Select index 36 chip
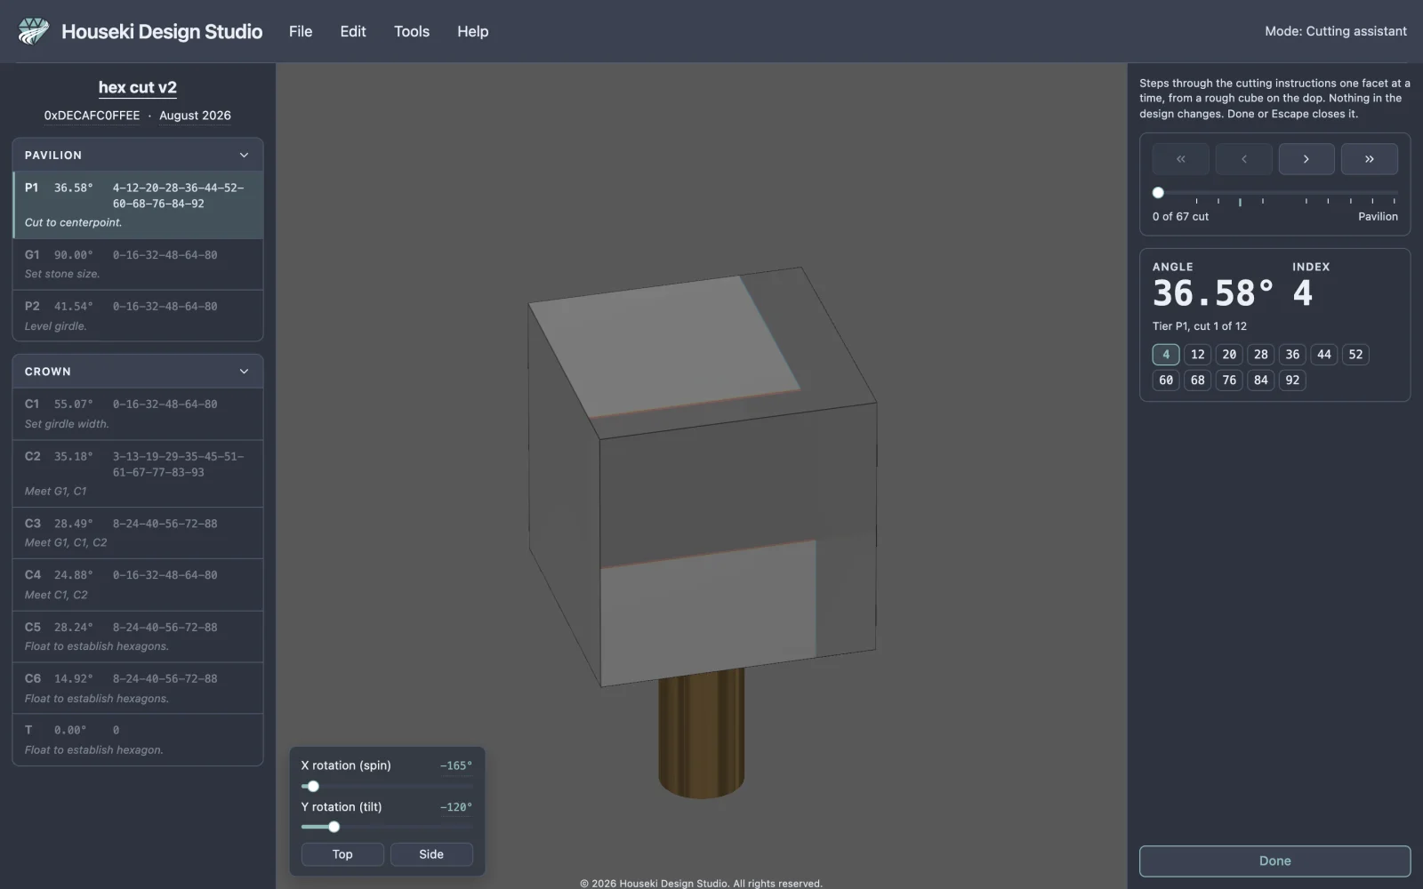 (1292, 355)
